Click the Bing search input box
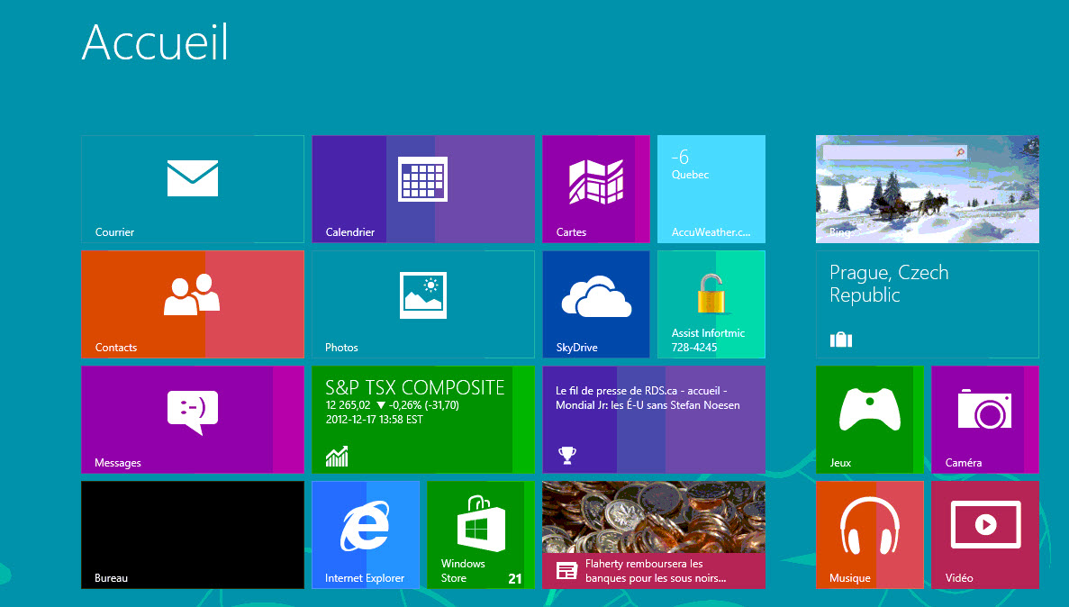 pos(895,152)
